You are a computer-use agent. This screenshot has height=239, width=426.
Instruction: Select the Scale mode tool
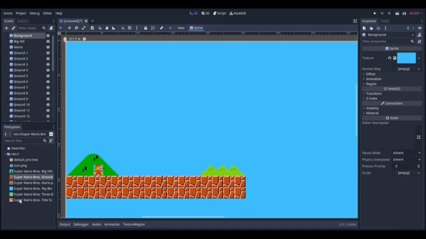click(84, 28)
